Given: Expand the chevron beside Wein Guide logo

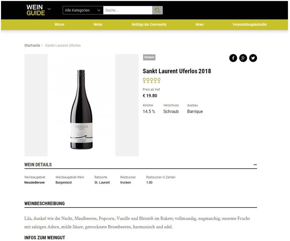Looking at the screenshot, I should point(49,9).
